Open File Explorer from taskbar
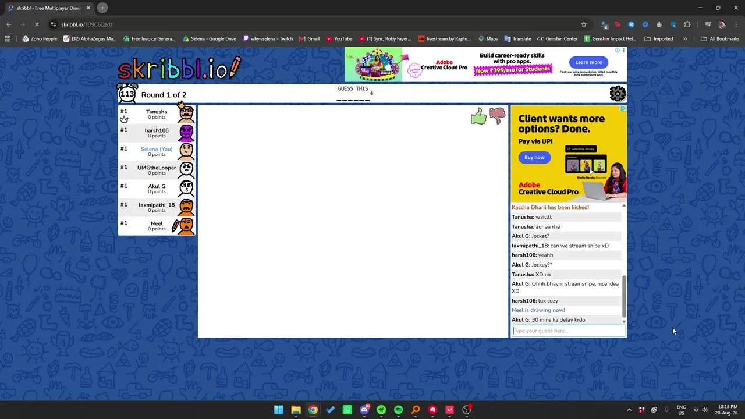 (x=296, y=410)
